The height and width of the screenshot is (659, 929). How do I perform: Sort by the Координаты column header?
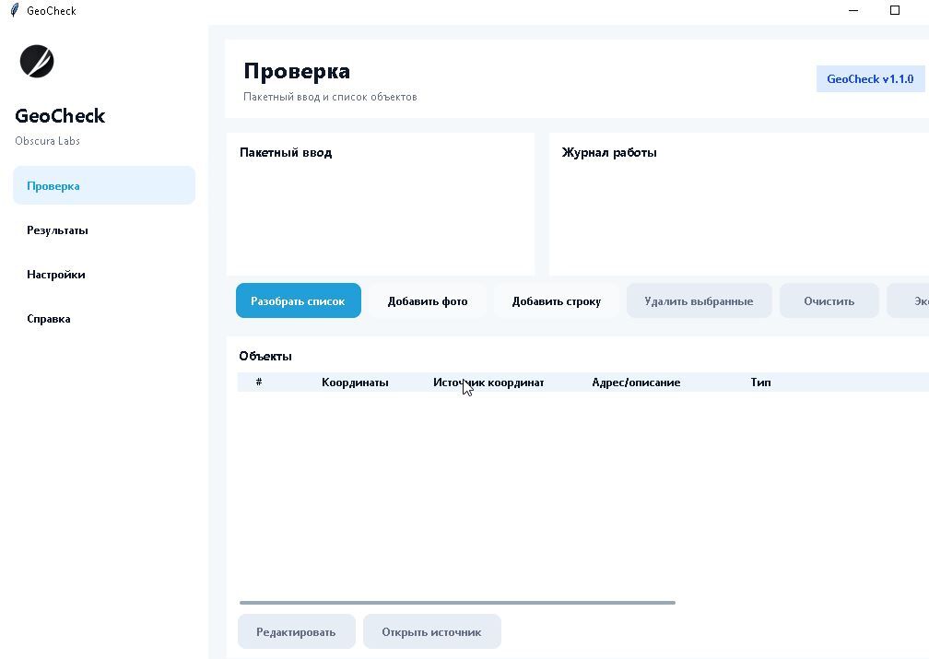tap(355, 382)
